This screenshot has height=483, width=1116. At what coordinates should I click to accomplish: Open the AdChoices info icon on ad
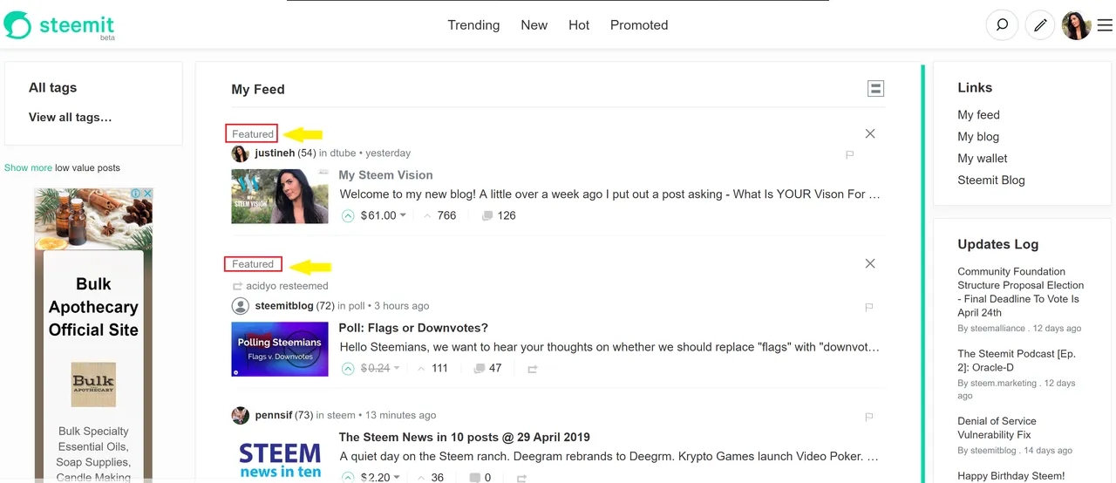coord(136,194)
